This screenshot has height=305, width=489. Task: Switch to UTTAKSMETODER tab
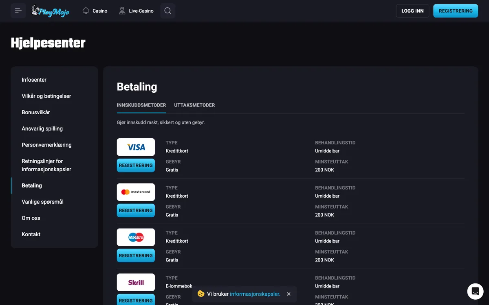tap(194, 105)
